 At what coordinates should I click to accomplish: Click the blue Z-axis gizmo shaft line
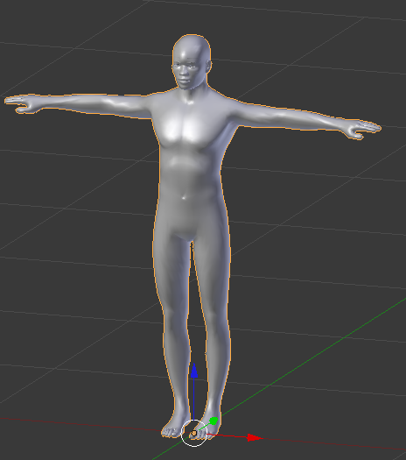click(193, 399)
